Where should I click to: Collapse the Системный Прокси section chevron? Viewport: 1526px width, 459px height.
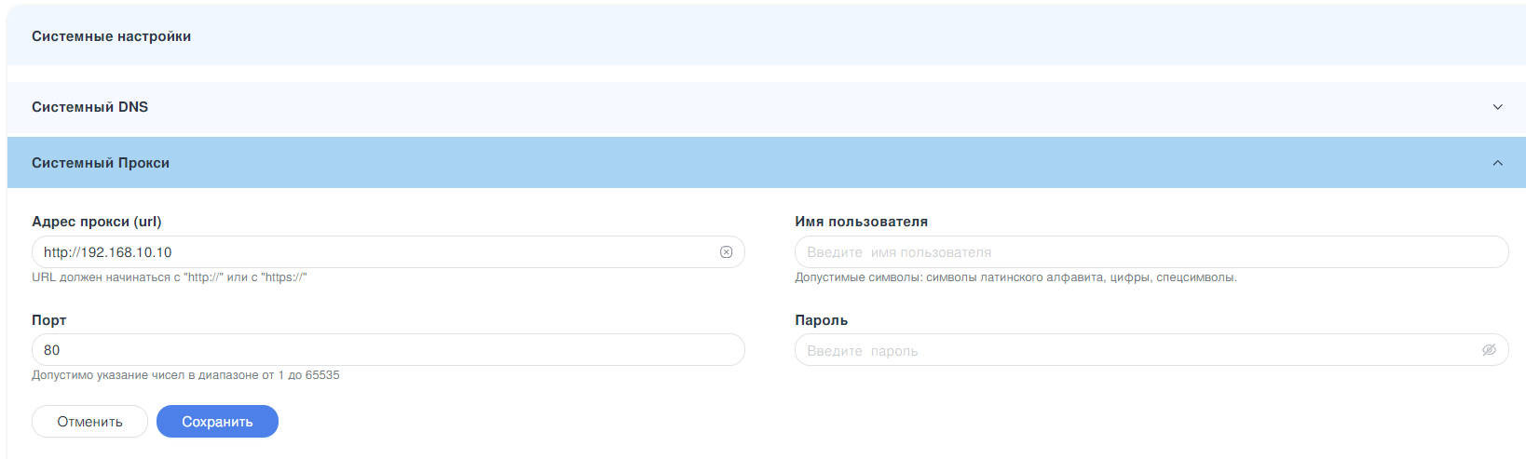pos(1498,163)
